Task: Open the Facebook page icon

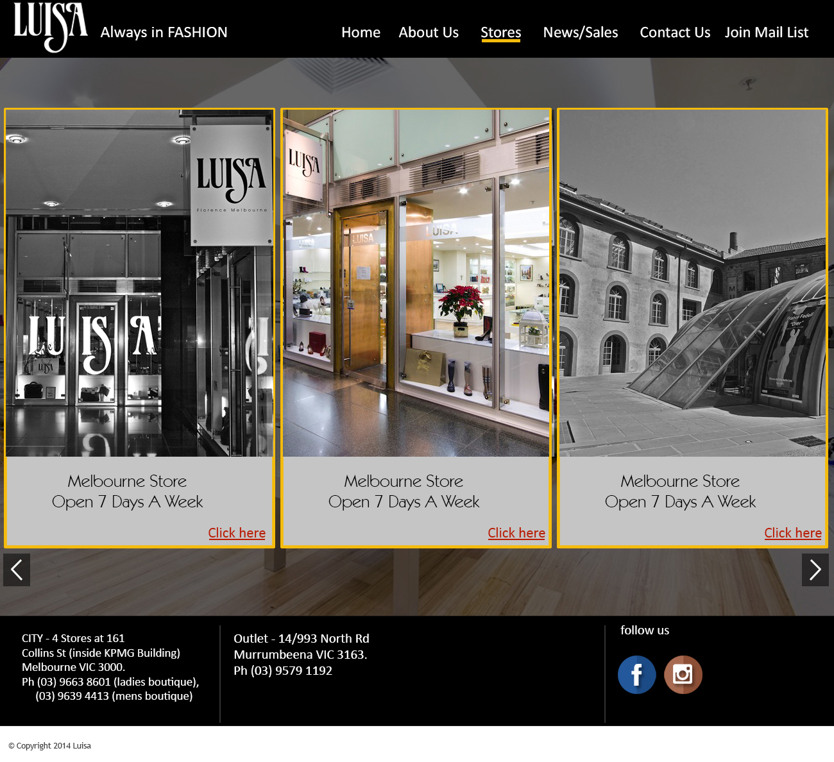Action: (636, 675)
